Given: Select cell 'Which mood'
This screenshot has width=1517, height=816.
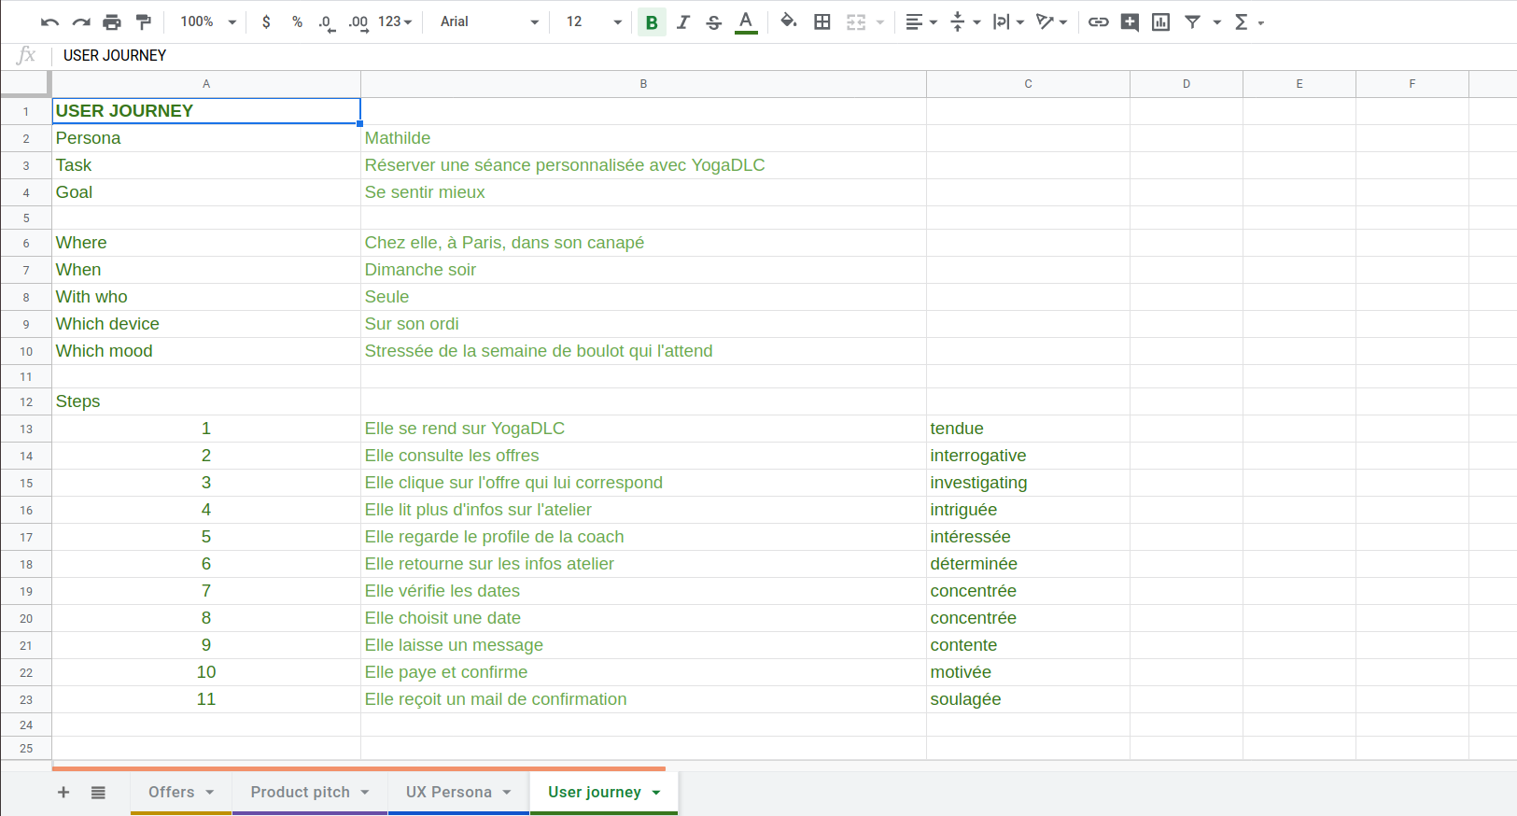Looking at the screenshot, I should pos(206,351).
